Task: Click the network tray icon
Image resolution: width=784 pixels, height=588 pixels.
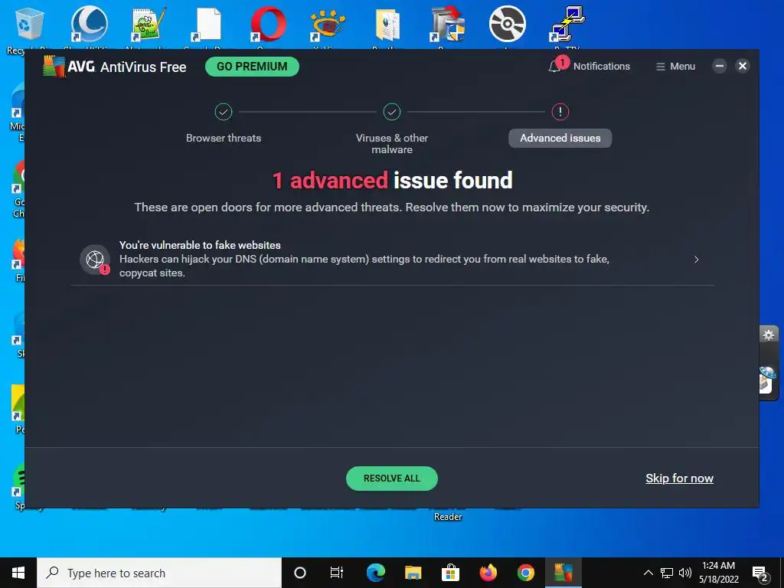Action: [x=667, y=573]
